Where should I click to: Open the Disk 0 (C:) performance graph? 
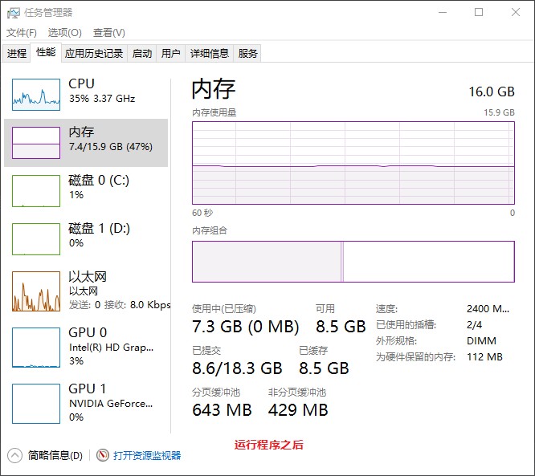(36, 191)
